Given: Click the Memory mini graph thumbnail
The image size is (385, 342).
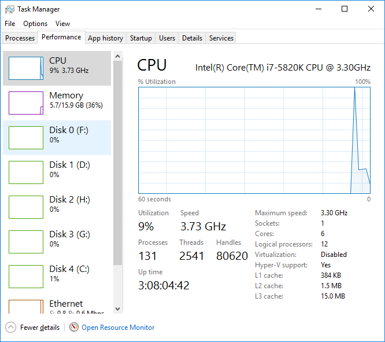Looking at the screenshot, I should click(26, 103).
